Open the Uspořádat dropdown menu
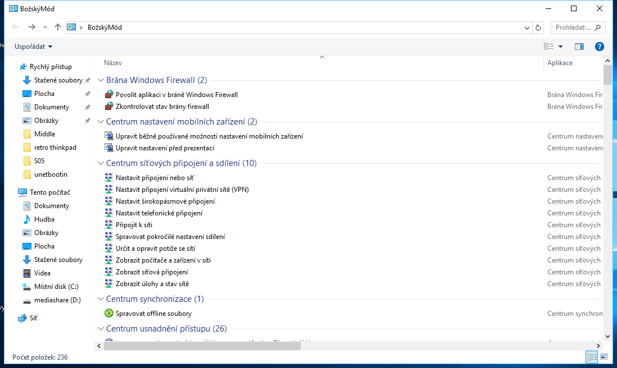The image size is (617, 368). (34, 47)
